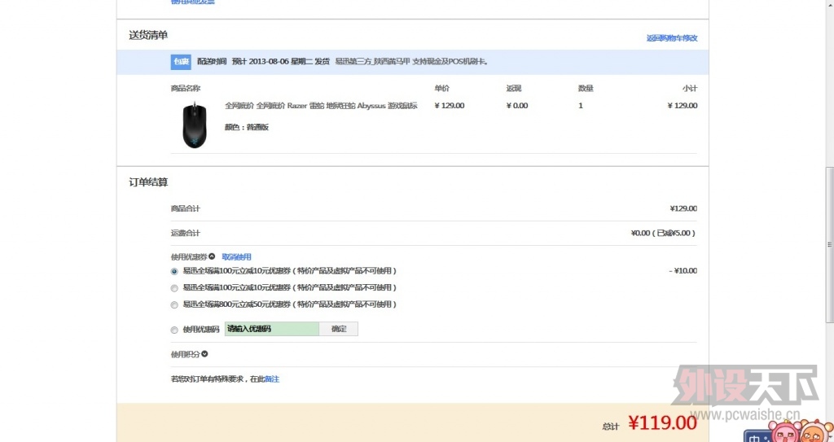Click the 返现 column header
The image size is (834, 442).
514,88
